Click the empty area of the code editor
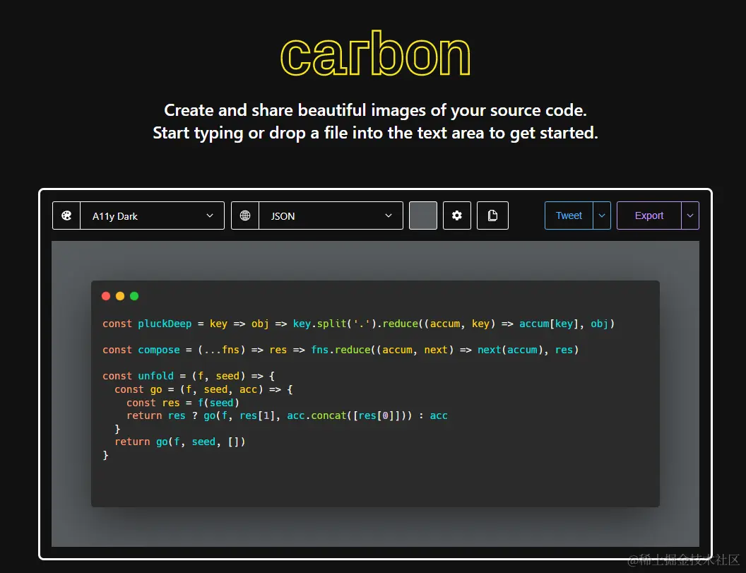Viewport: 746px width, 573px height. click(375, 483)
